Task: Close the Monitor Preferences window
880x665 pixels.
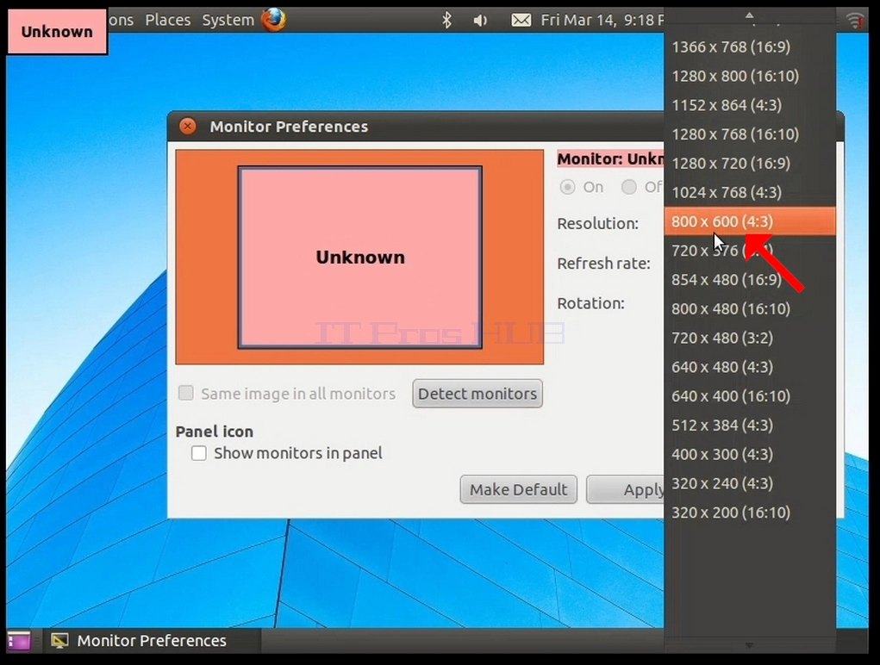Action: pos(187,126)
